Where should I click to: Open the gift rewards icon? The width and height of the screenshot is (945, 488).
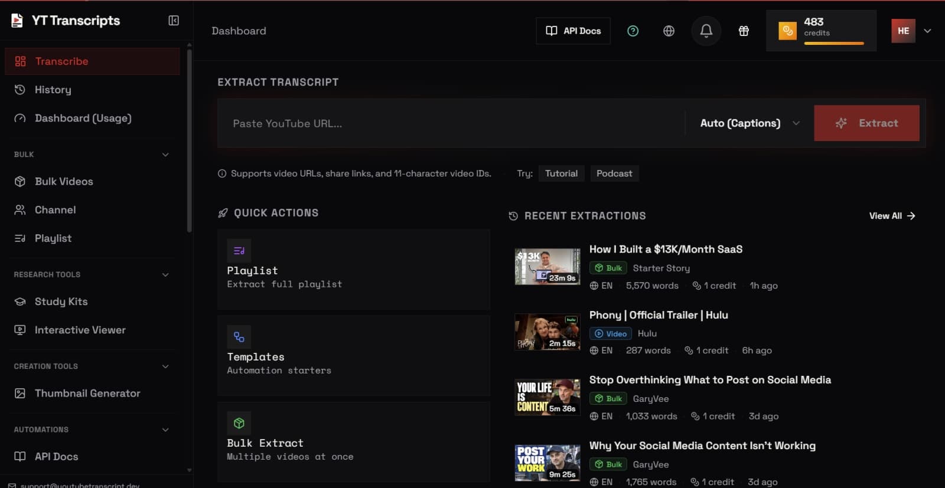pos(744,31)
